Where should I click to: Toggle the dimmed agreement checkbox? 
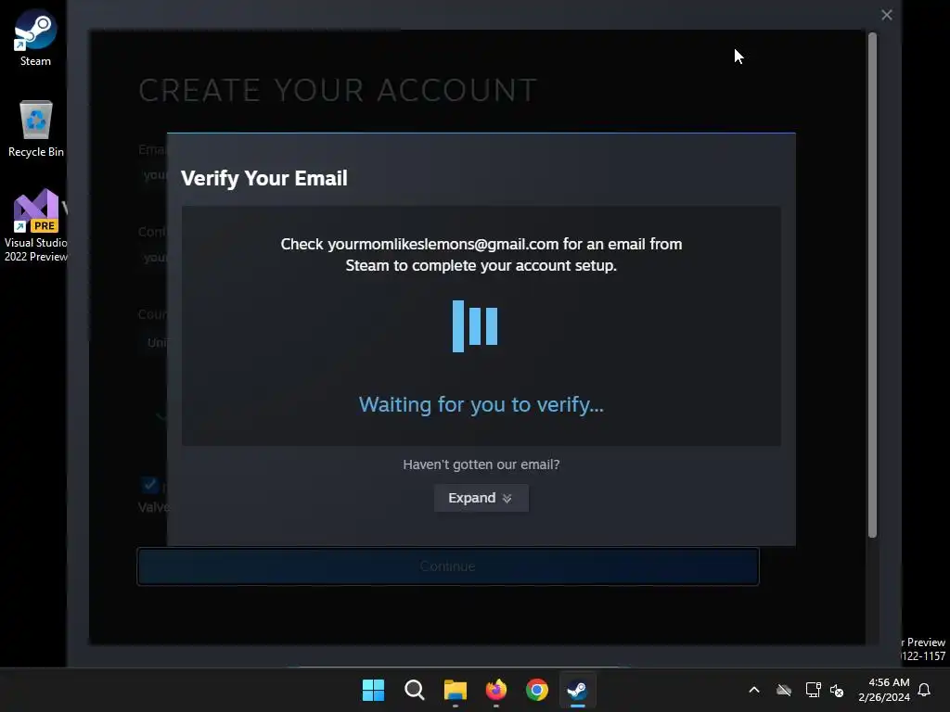click(x=149, y=485)
